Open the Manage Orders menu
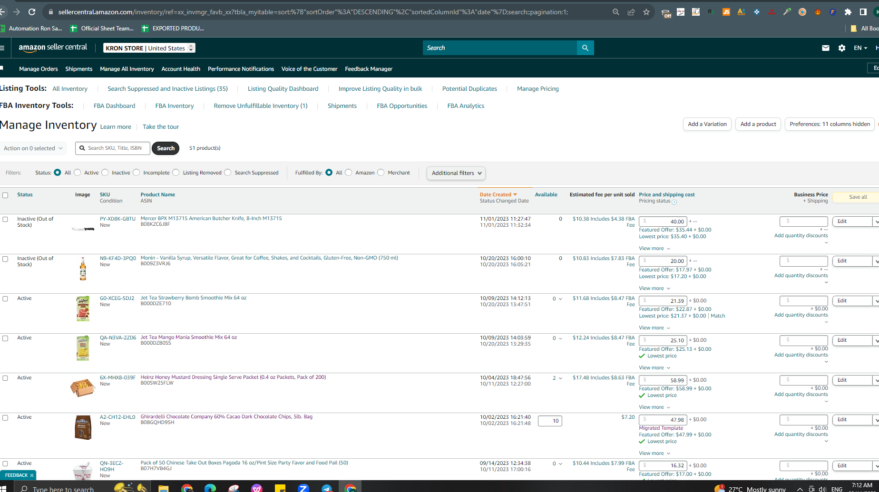The image size is (879, 492). click(39, 69)
